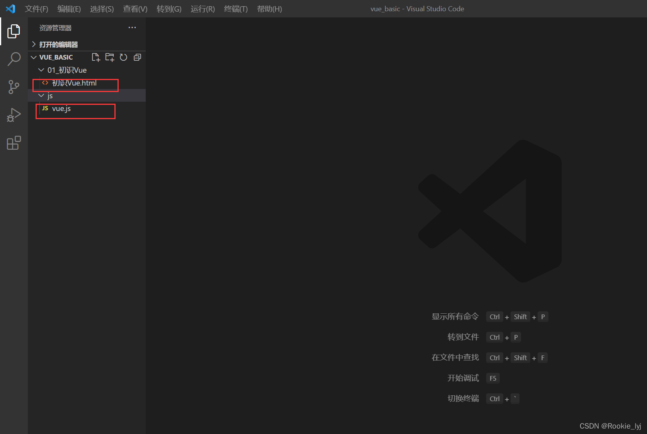
Task: Open the 终端(T) menu
Action: 236,9
